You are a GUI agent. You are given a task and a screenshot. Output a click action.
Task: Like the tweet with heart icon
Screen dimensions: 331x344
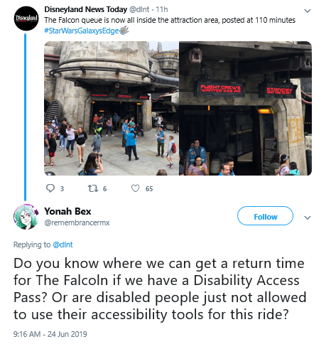coord(135,188)
